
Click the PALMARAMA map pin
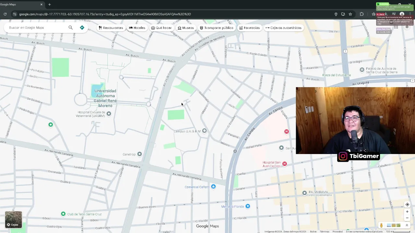click(304, 193)
